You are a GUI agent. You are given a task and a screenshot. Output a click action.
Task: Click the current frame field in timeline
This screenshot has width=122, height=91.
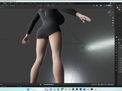[x=94, y=84]
